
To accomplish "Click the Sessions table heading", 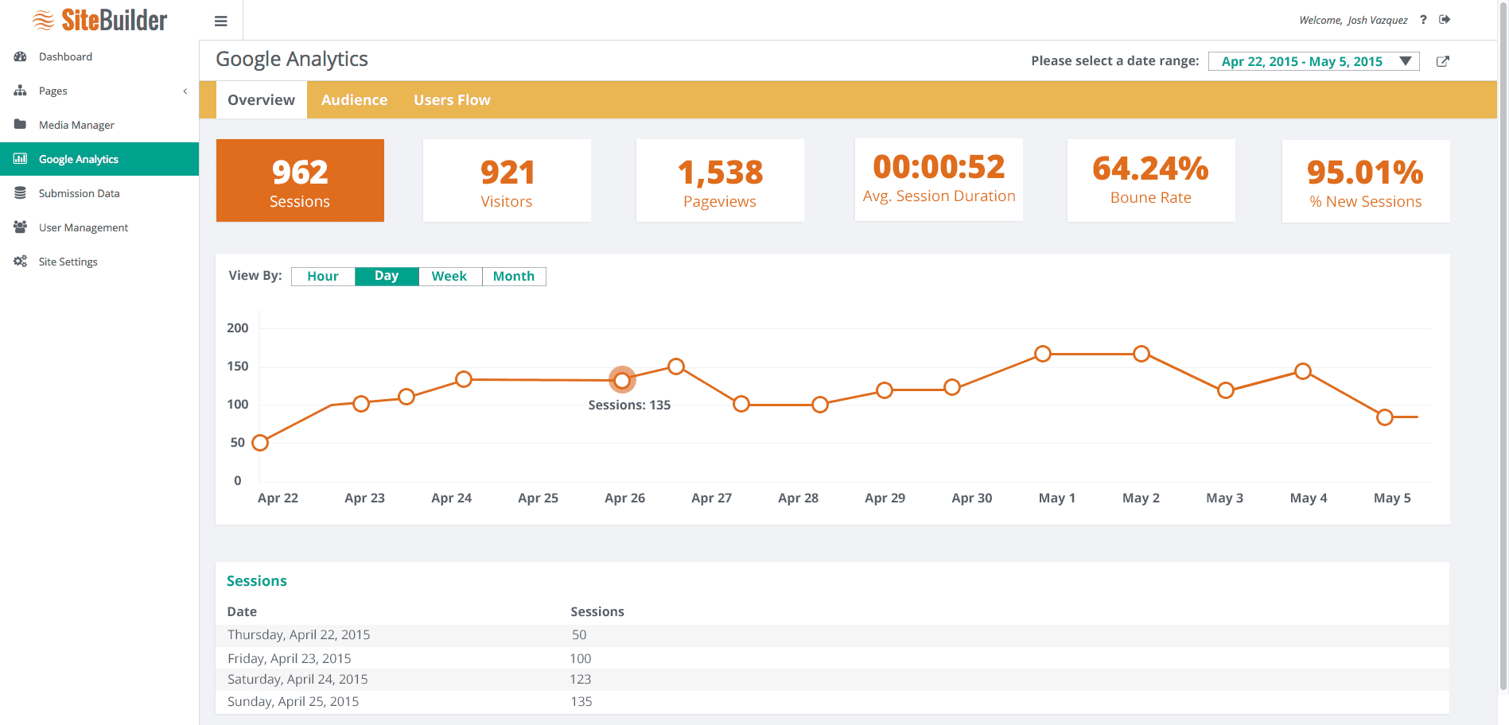I will click(x=257, y=581).
